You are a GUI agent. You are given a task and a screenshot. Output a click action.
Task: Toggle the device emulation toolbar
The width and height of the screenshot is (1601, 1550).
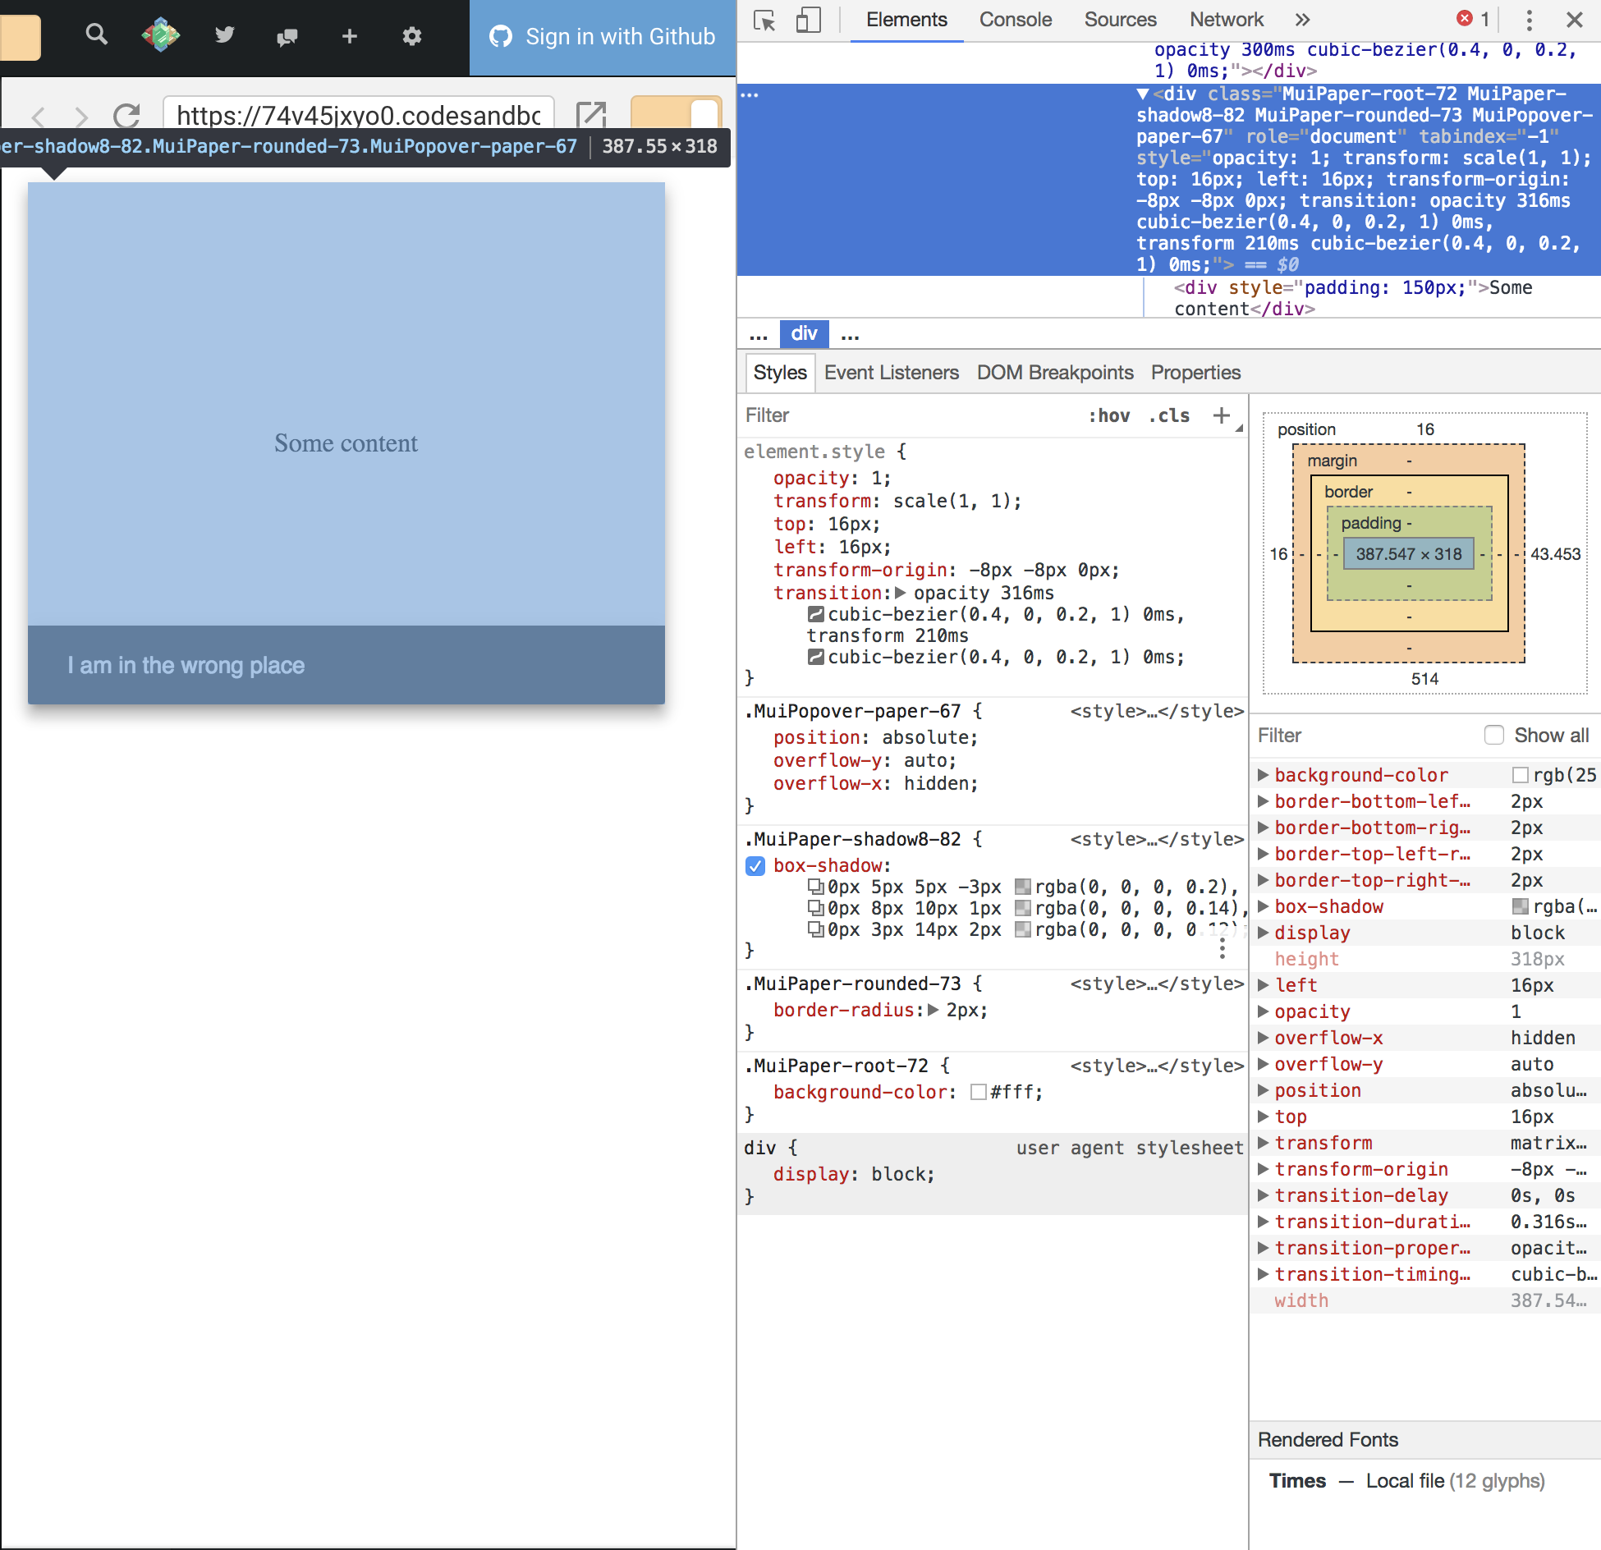coord(809,21)
